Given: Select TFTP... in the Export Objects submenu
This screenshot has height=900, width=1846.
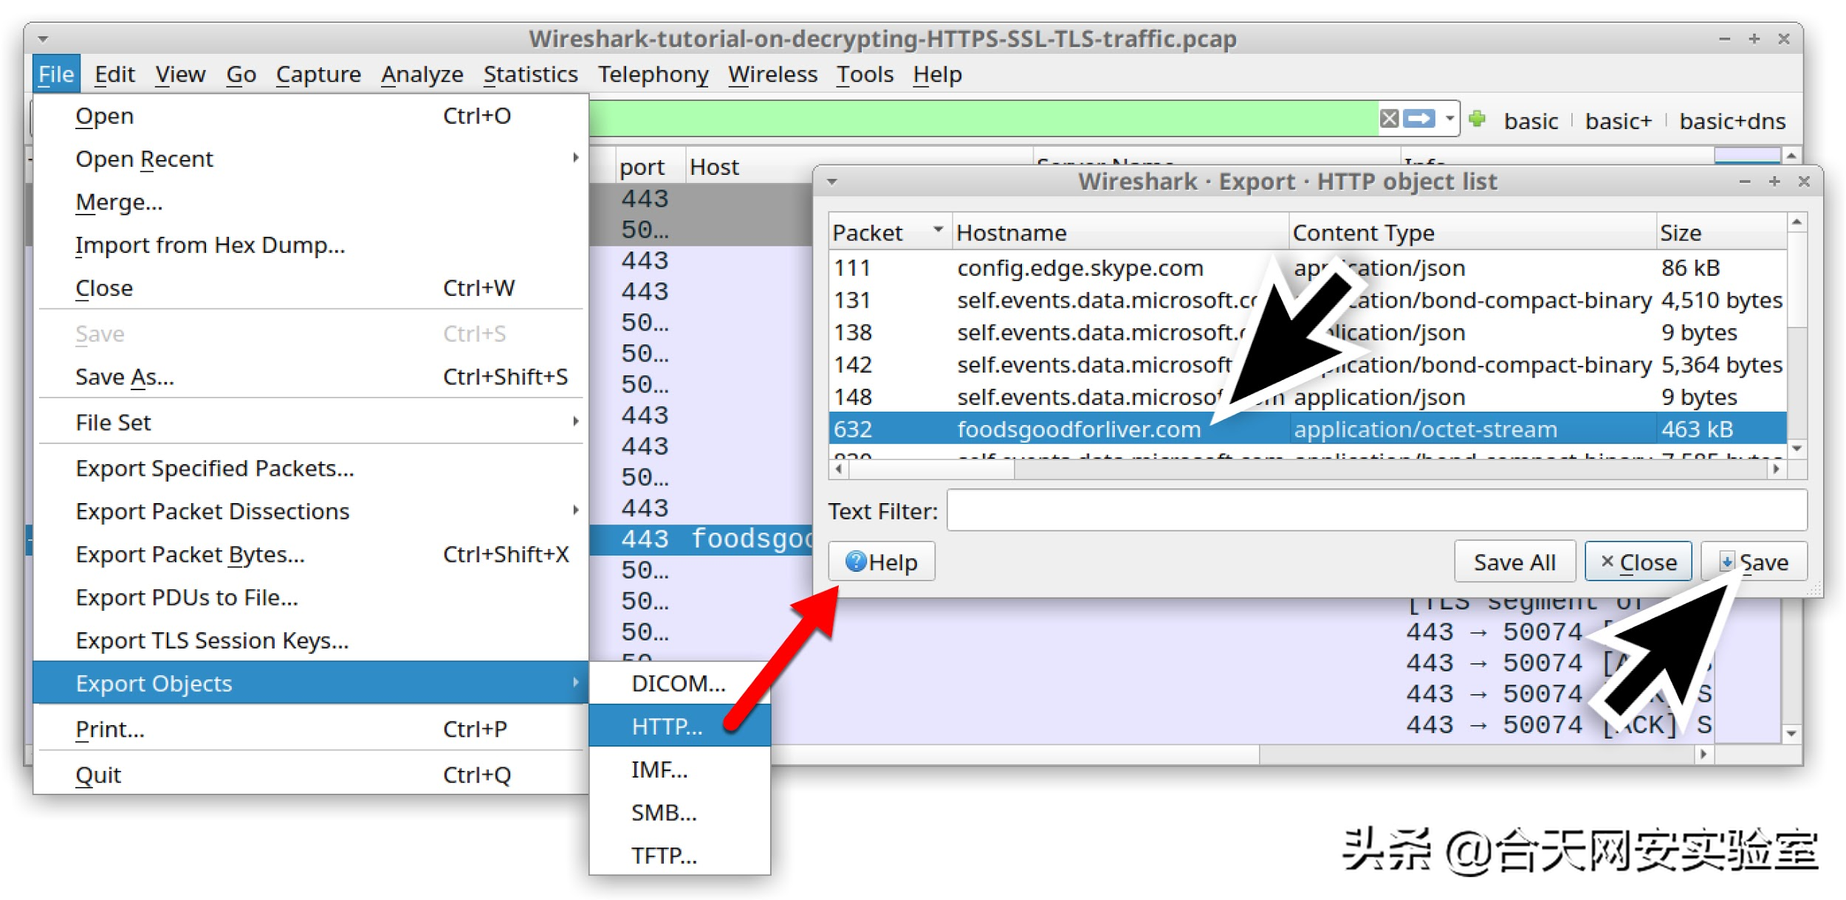Looking at the screenshot, I should (x=679, y=855).
